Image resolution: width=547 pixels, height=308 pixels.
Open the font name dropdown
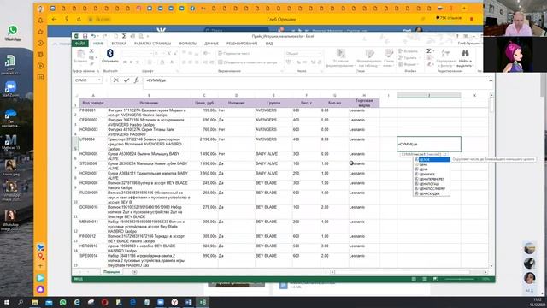pyautogui.click(x=151, y=53)
